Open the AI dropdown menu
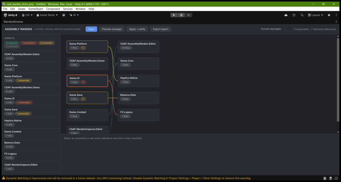Screen dimensions: 341x182 (74, 15)
